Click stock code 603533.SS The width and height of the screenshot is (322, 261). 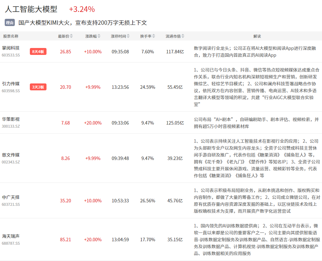coord(11,55)
